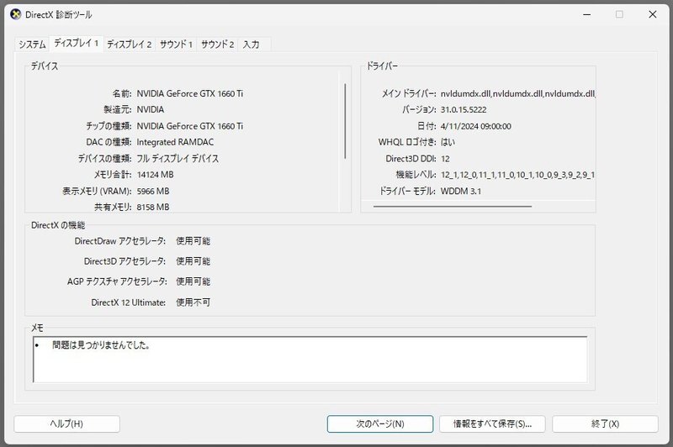Click the ヘルプ(H) button

tap(66, 423)
